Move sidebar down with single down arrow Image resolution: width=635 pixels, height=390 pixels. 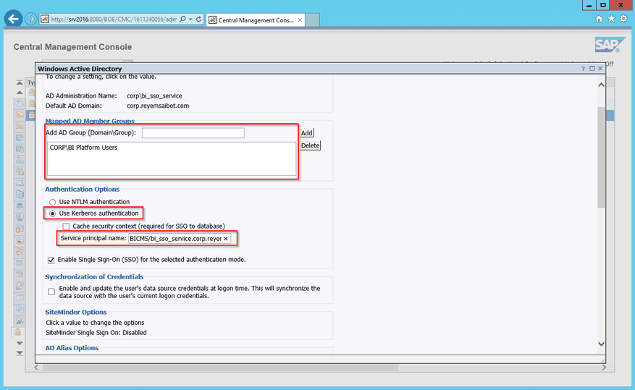[x=20, y=343]
